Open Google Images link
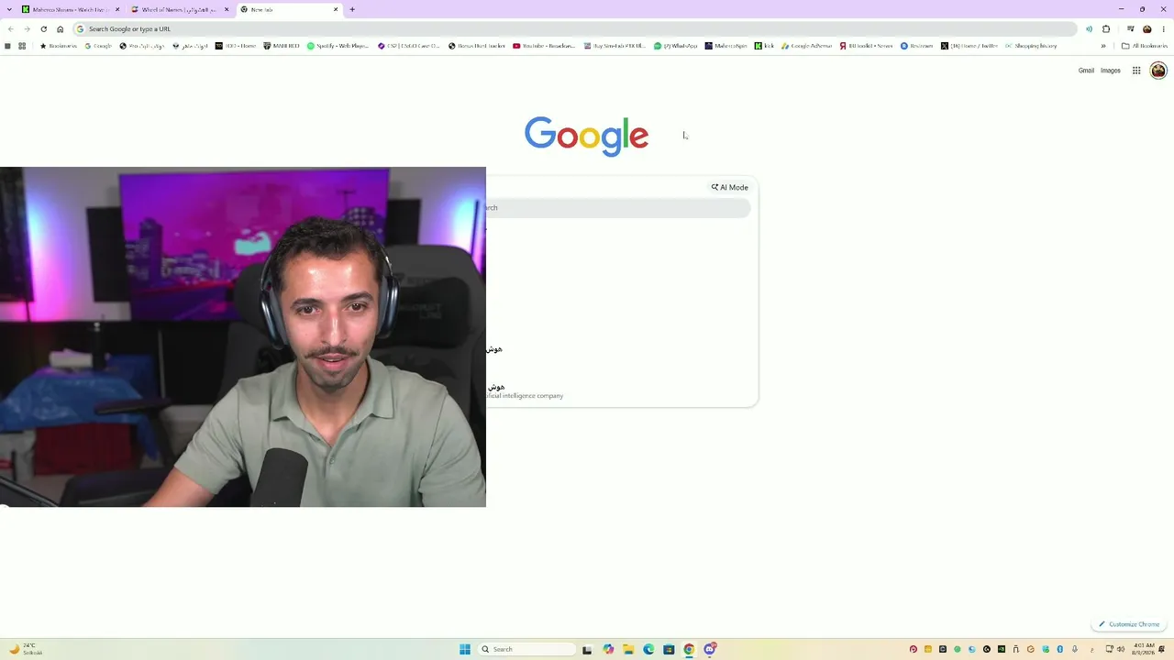Screen dimensions: 1174x660 point(1111,71)
